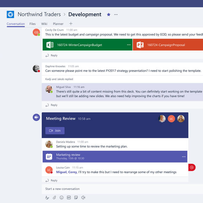Open the sticker picker
203x203 pixels.
point(76,197)
